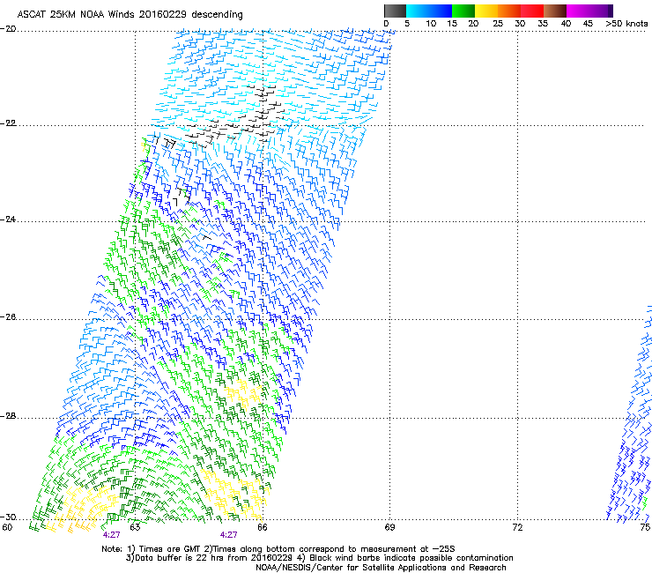Click the '75' longitude axis label
This screenshot has height=573, width=652.
[x=645, y=528]
